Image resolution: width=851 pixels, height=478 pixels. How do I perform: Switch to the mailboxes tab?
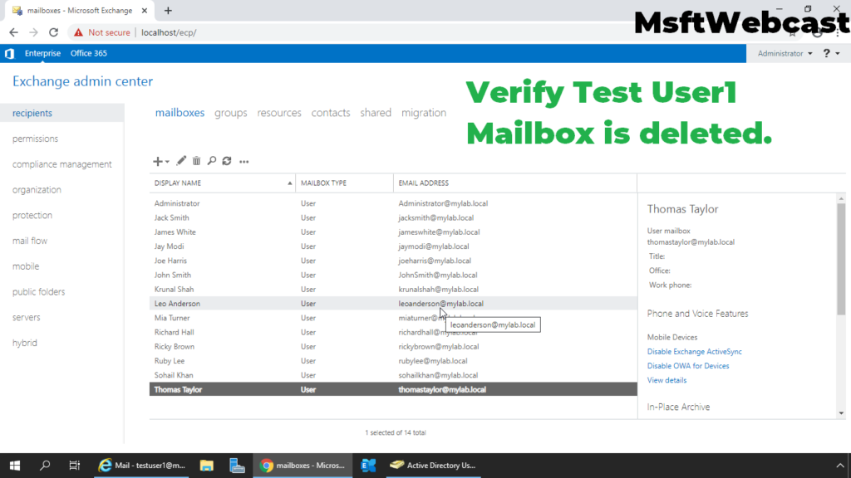180,113
